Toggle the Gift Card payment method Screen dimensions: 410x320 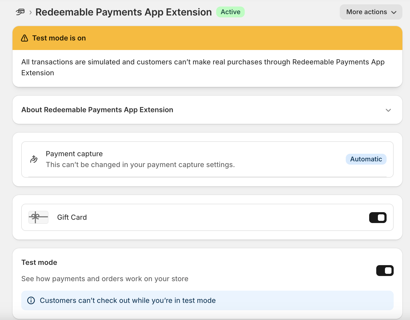[x=378, y=218]
